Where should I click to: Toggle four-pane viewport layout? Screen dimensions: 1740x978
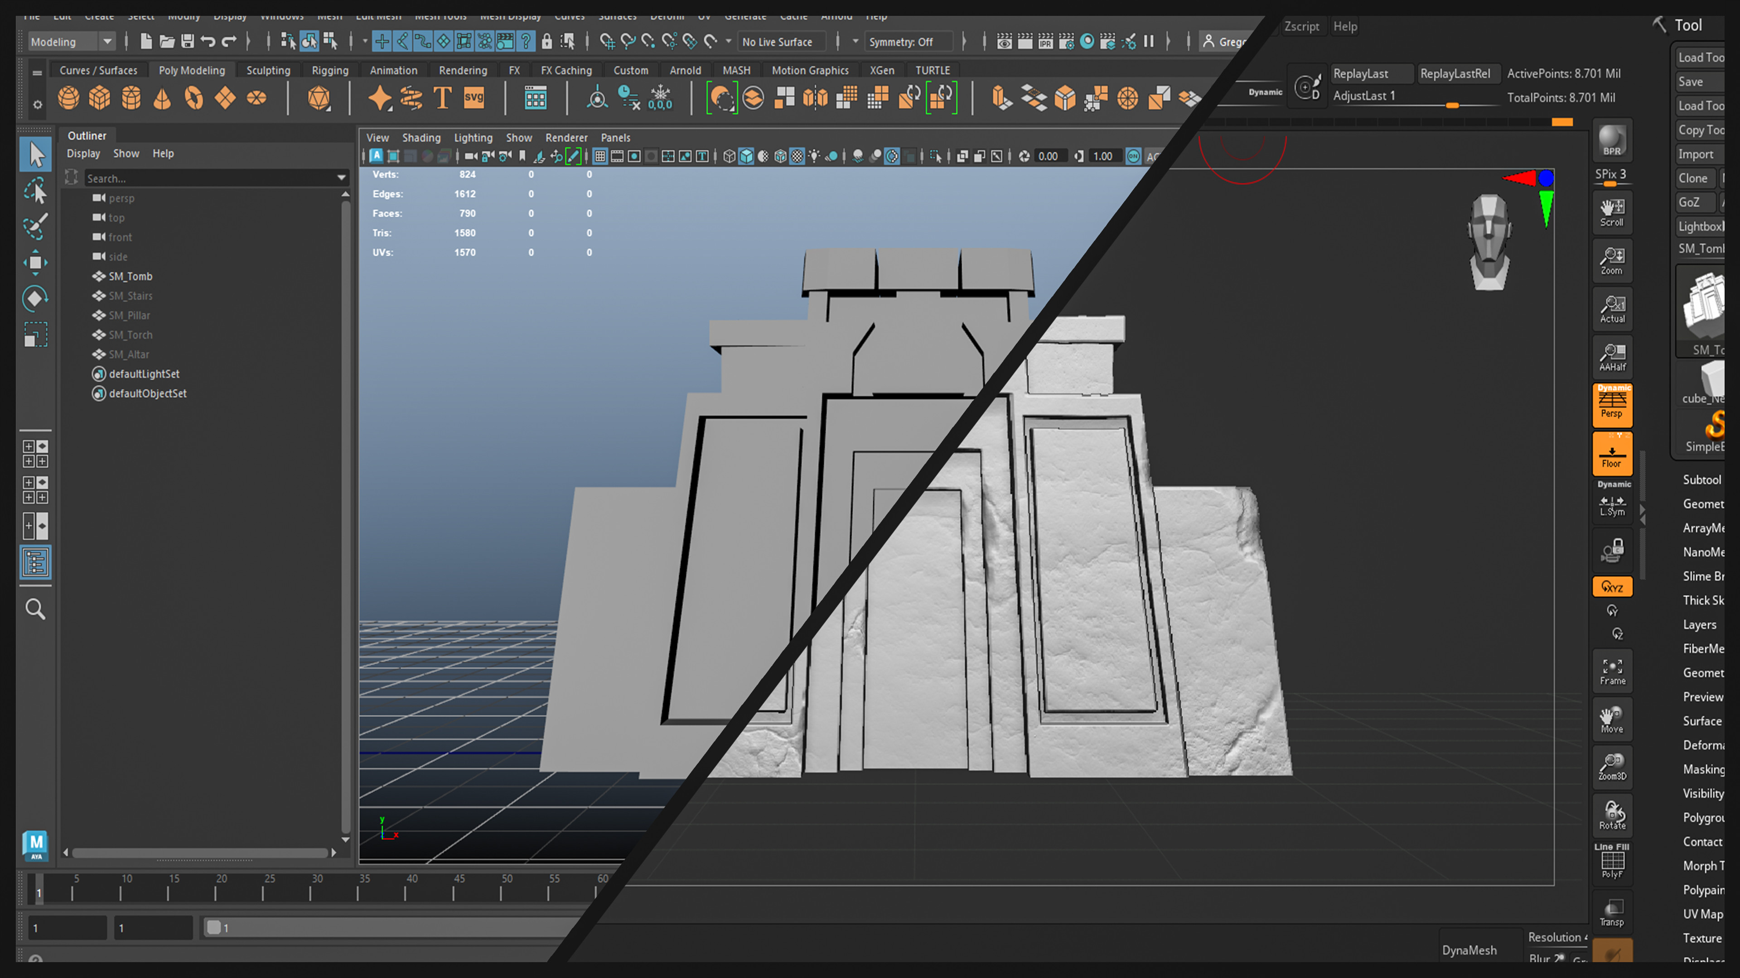(x=36, y=454)
